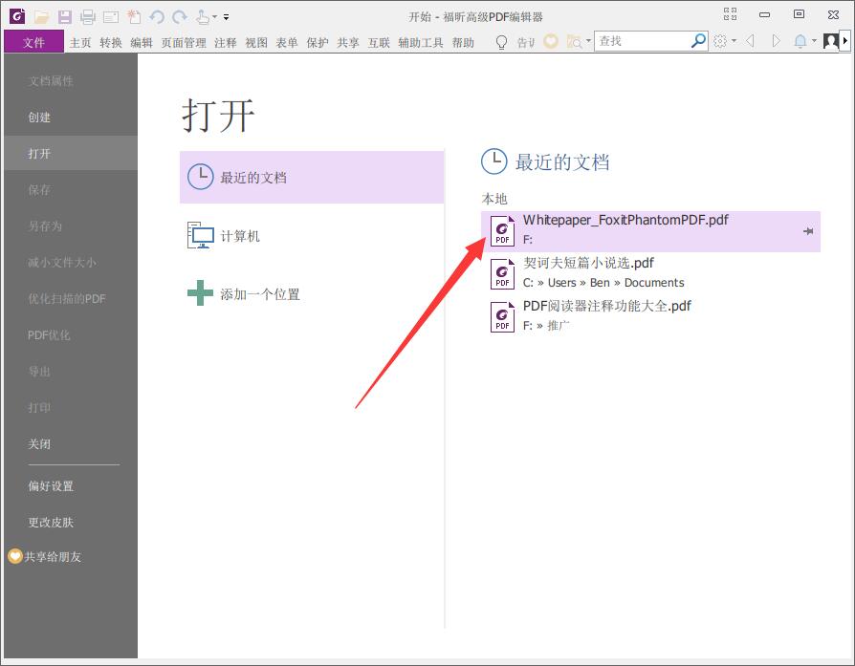855x666 pixels.
Task: Click the open folder icon in quick toolbar
Action: coord(42,17)
